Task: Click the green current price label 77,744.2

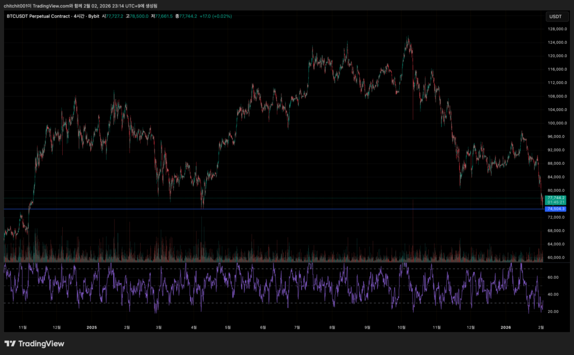Action: coord(556,198)
